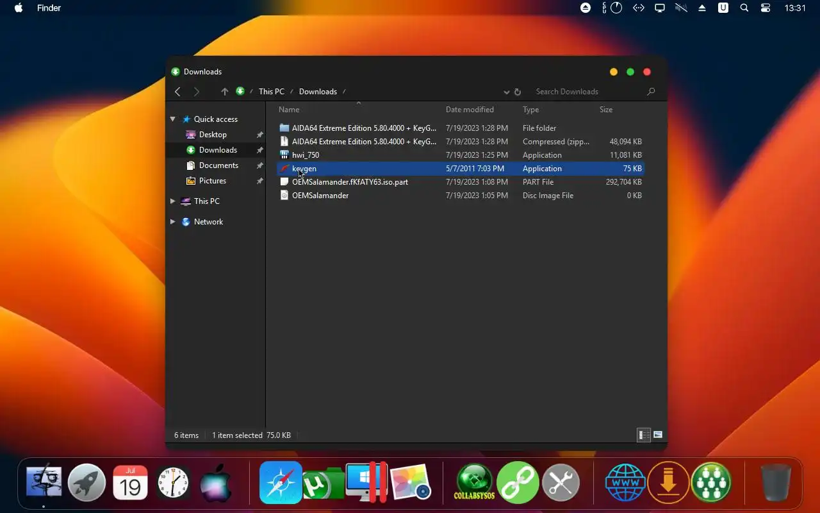Collapse the Quick access tree
Screen dimensions: 820x513
tap(172, 119)
